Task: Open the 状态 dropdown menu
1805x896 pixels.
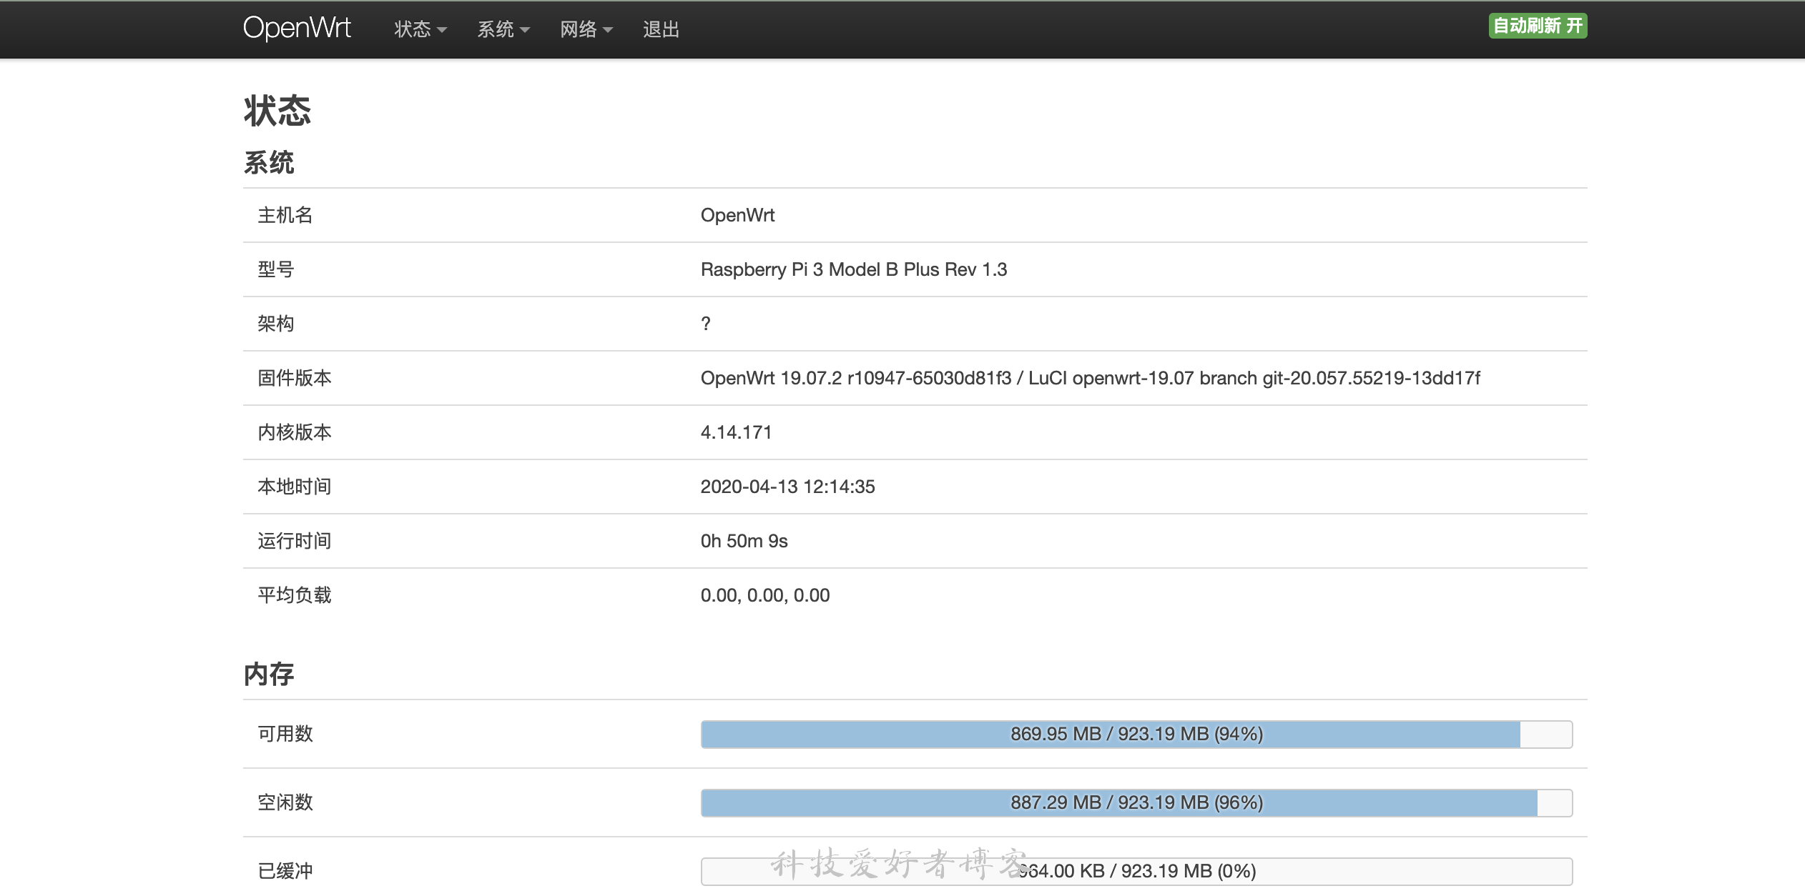Action: click(420, 29)
